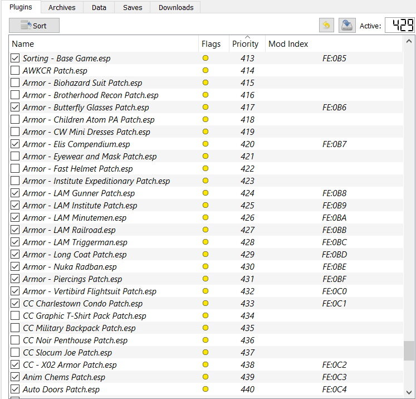
Task: Click the vertical scrollbar thumb
Action: click(x=409, y=351)
